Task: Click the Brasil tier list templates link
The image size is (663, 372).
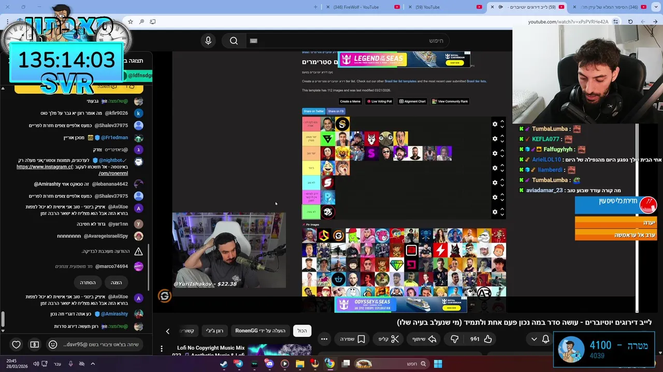Action: pos(400,81)
